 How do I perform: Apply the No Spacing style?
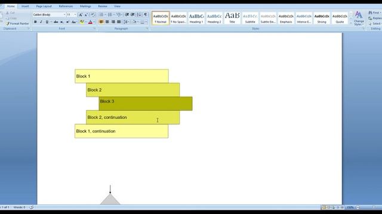[x=178, y=18]
